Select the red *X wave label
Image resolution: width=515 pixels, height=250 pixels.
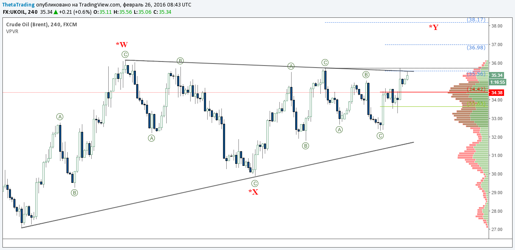pos(253,192)
